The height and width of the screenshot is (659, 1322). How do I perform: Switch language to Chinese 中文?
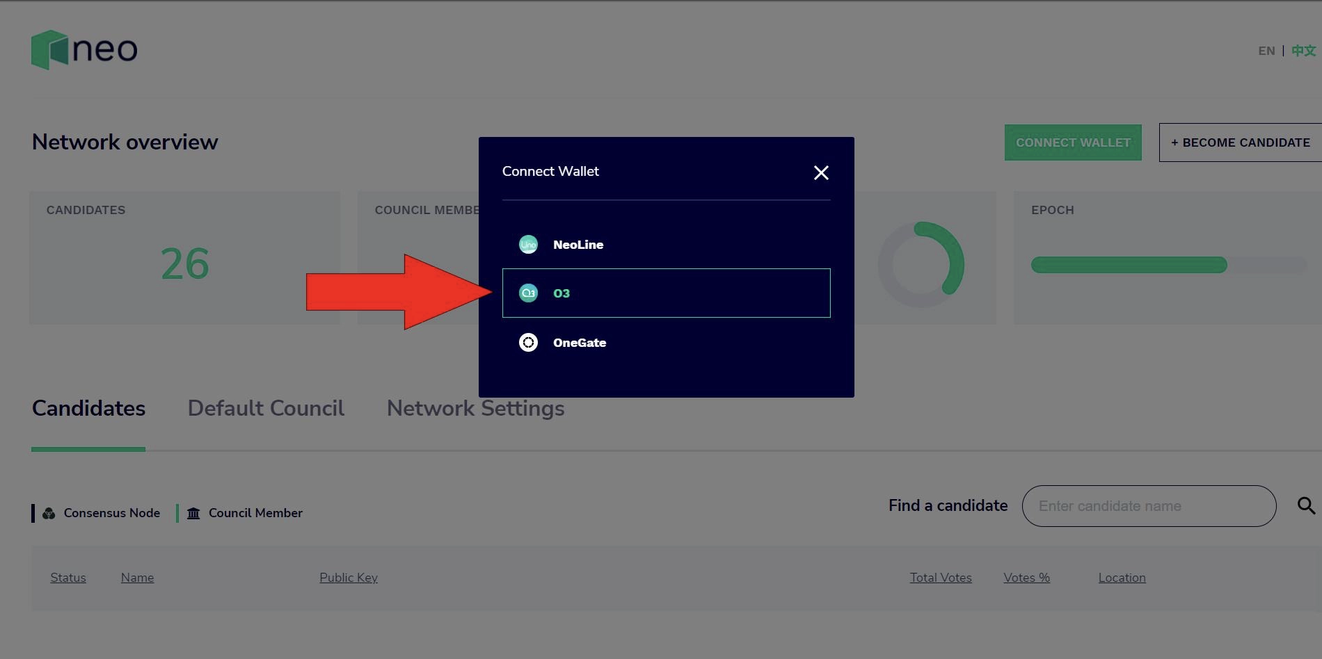pos(1303,51)
